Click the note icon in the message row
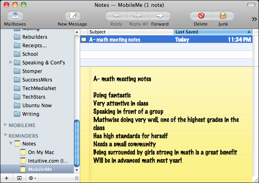 84,39
